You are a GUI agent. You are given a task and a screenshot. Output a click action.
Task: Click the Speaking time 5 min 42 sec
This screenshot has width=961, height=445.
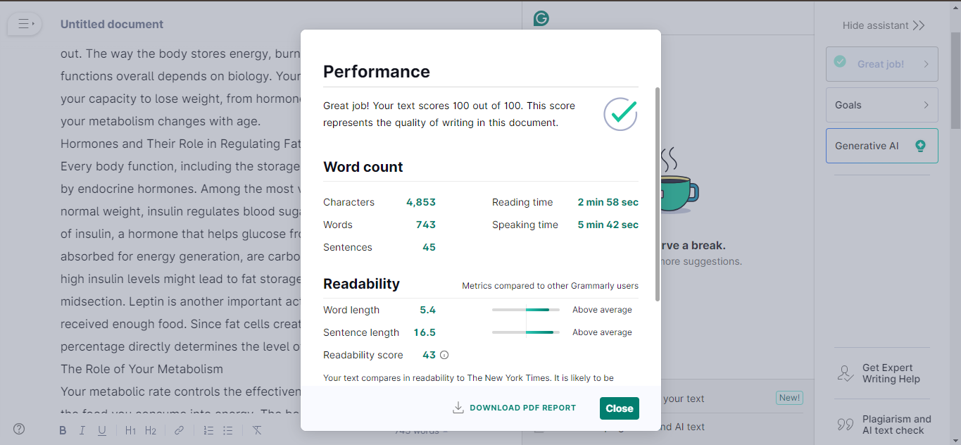(608, 225)
